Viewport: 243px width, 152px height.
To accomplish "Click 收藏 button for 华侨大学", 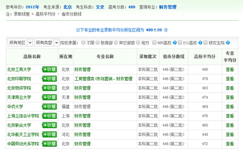I will click(49, 107).
